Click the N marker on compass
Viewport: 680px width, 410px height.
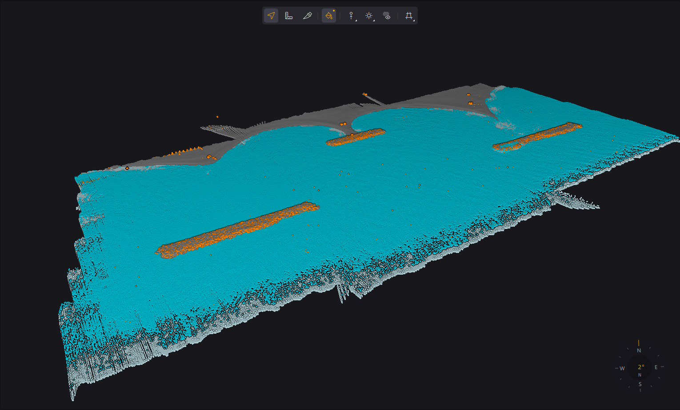click(639, 351)
